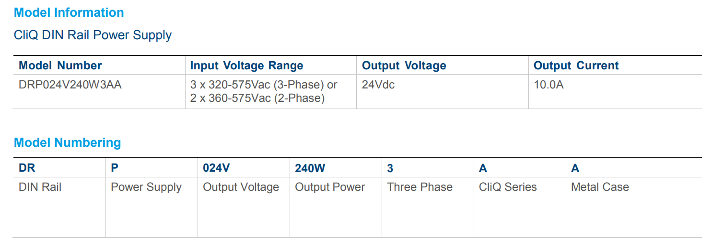Click the "DIN Rail" description text
Viewport: 712px width, 241px height.
coord(40,187)
